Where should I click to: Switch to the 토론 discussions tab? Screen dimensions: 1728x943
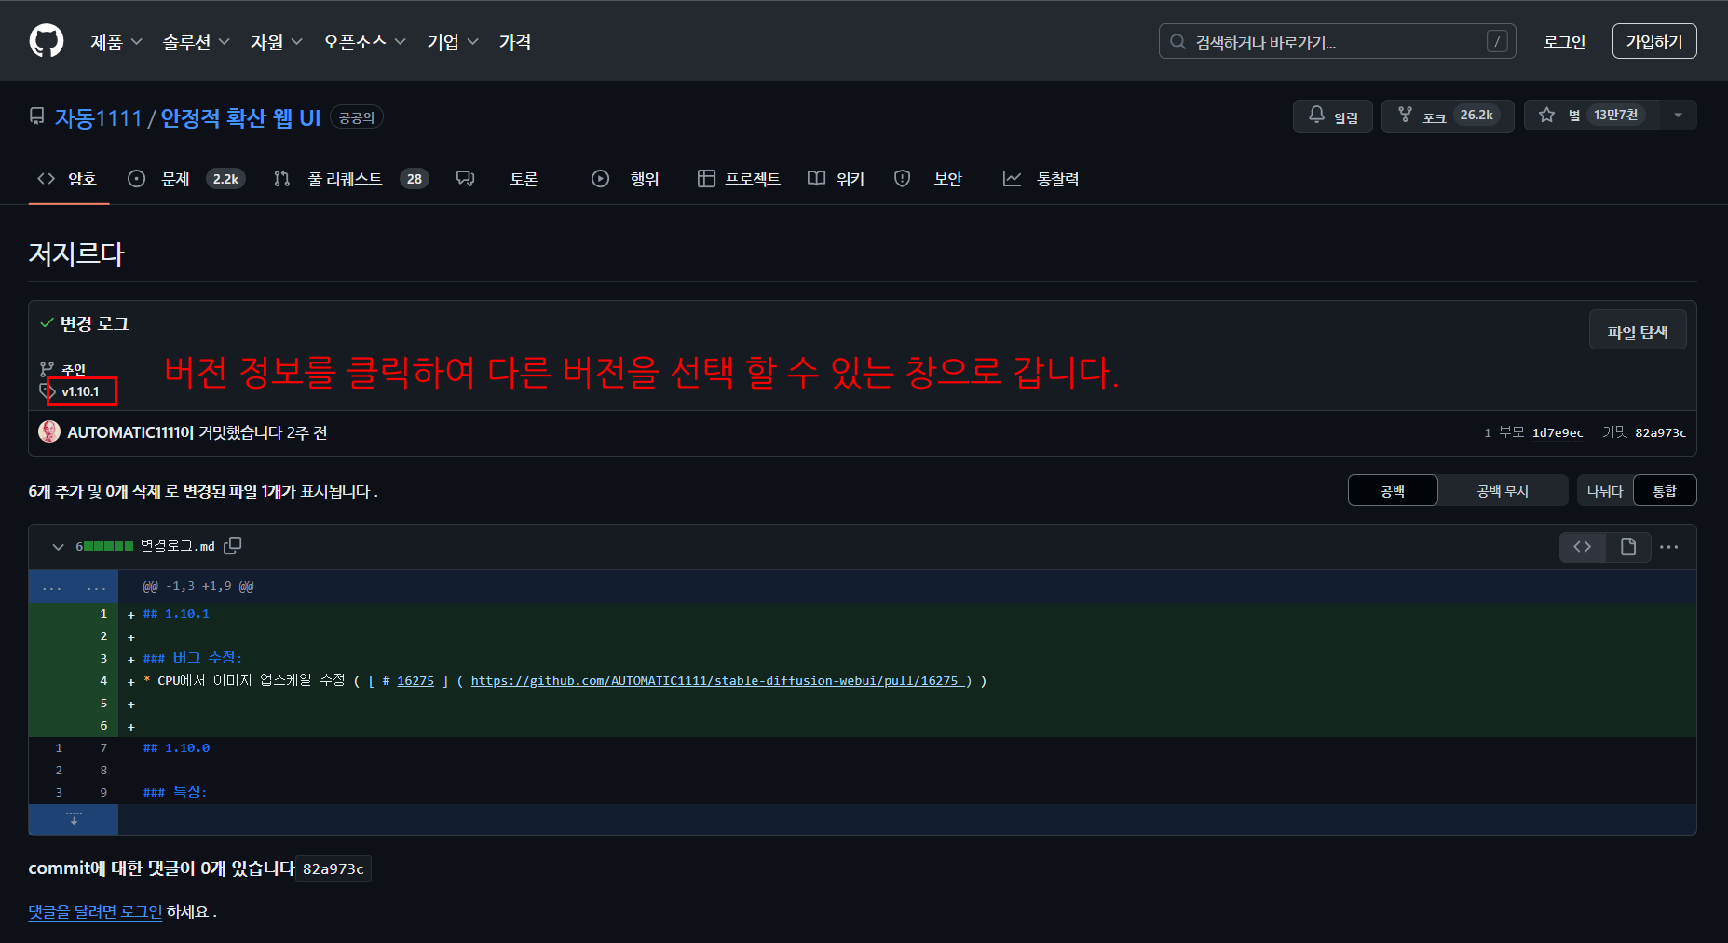pos(497,178)
